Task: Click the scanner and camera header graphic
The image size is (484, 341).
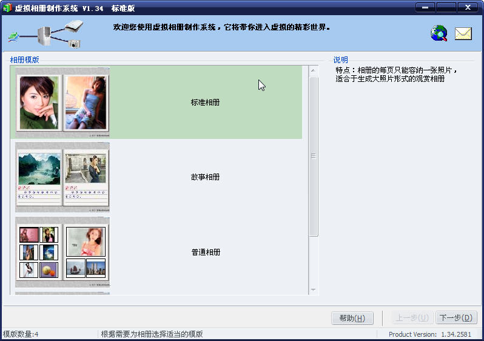Action: point(45,34)
